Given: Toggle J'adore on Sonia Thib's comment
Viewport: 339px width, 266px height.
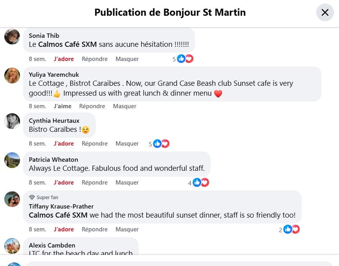Looking at the screenshot, I should click(64, 59).
